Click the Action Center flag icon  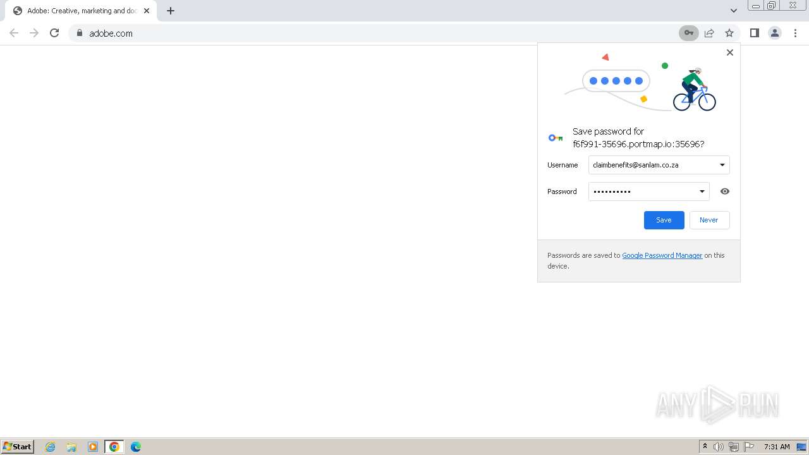click(750, 447)
